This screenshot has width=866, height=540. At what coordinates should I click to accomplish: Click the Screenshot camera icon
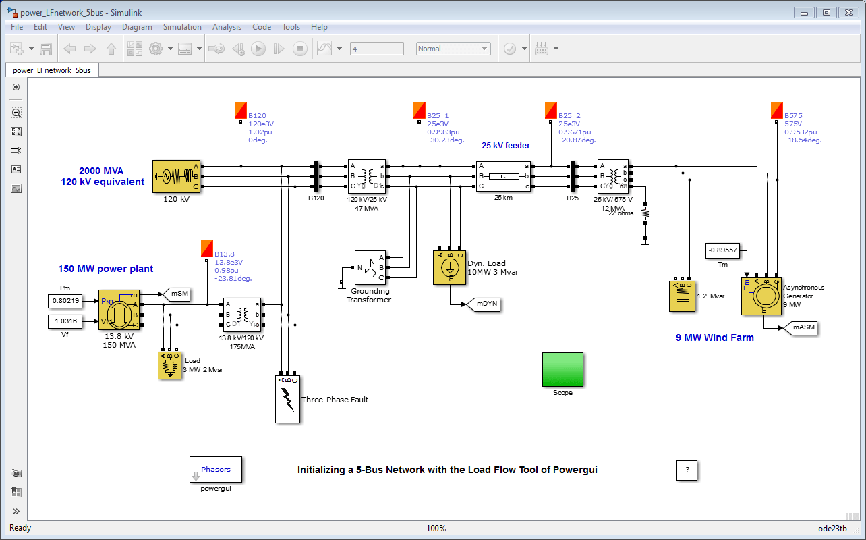click(16, 473)
